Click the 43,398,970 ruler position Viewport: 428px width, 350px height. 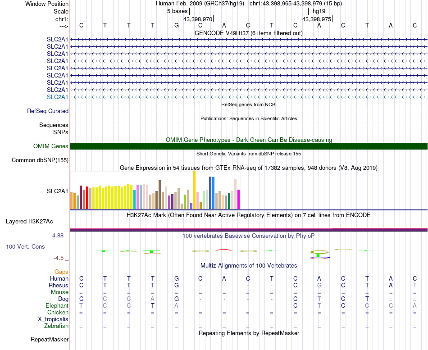pos(198,19)
